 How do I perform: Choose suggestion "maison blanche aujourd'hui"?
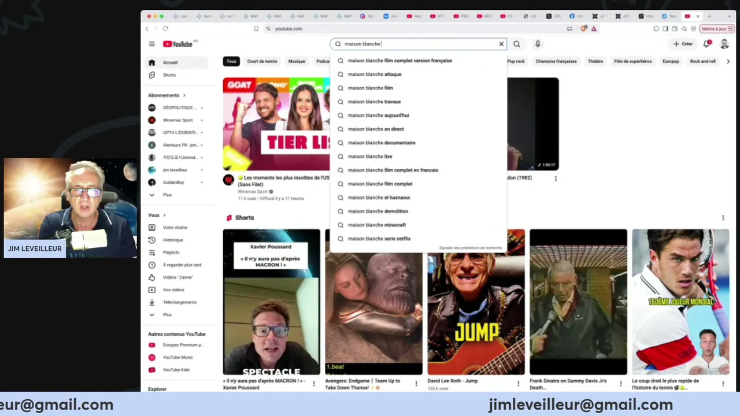pyautogui.click(x=418, y=116)
